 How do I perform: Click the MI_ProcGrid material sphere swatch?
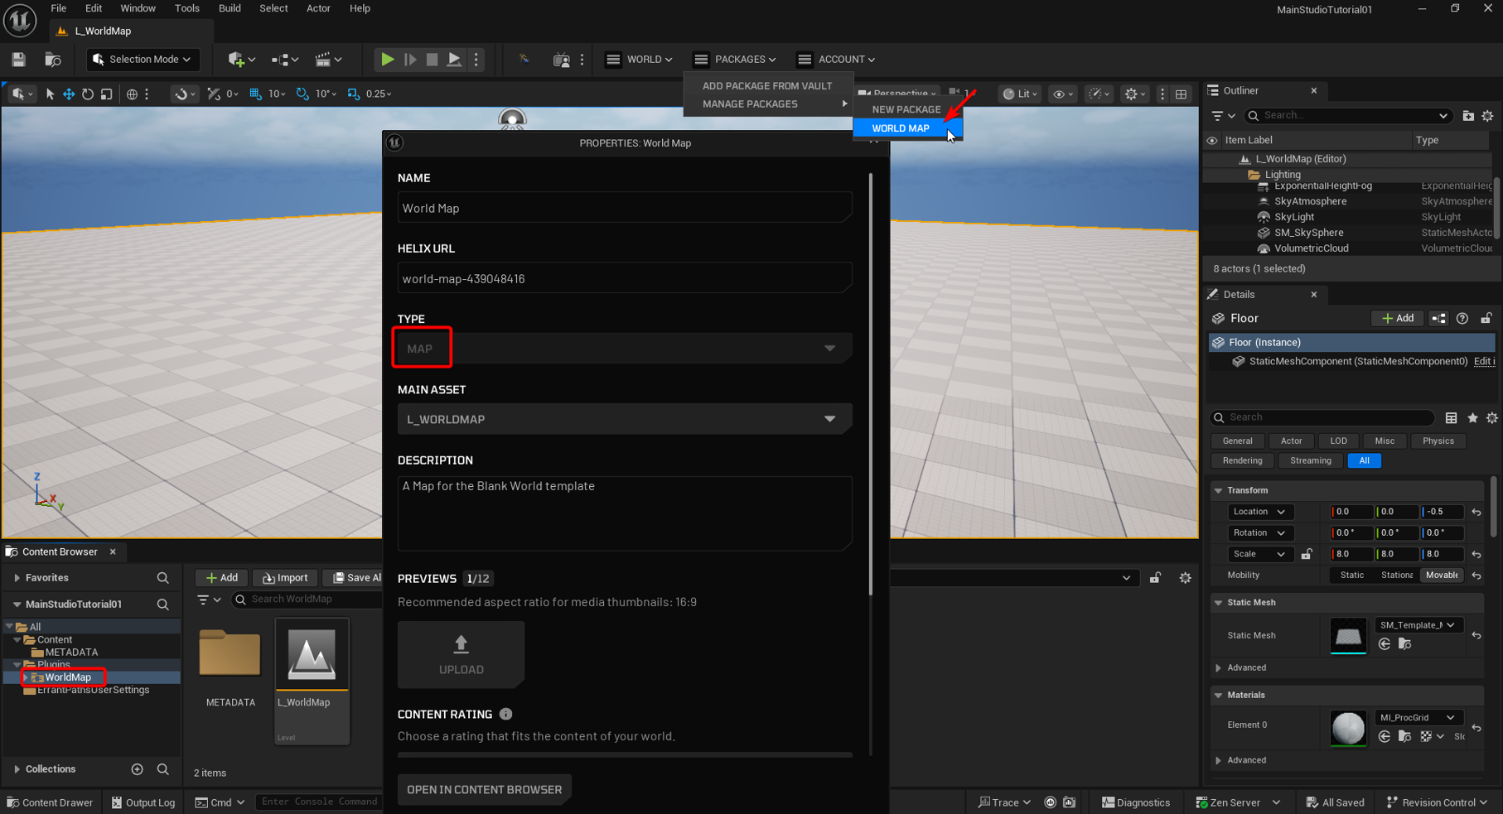(x=1347, y=728)
